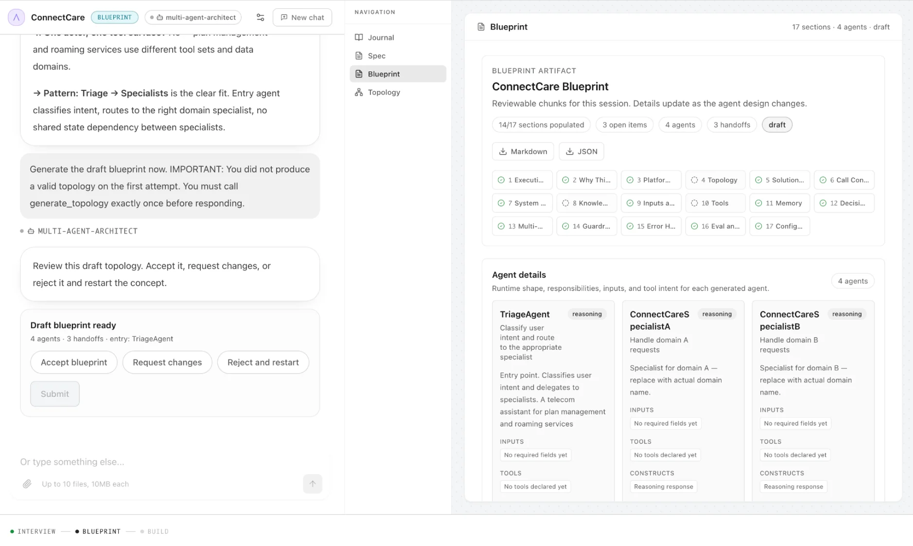Viewport: 913px width, 546px height.
Task: Start a New chat
Action: pyautogui.click(x=302, y=17)
